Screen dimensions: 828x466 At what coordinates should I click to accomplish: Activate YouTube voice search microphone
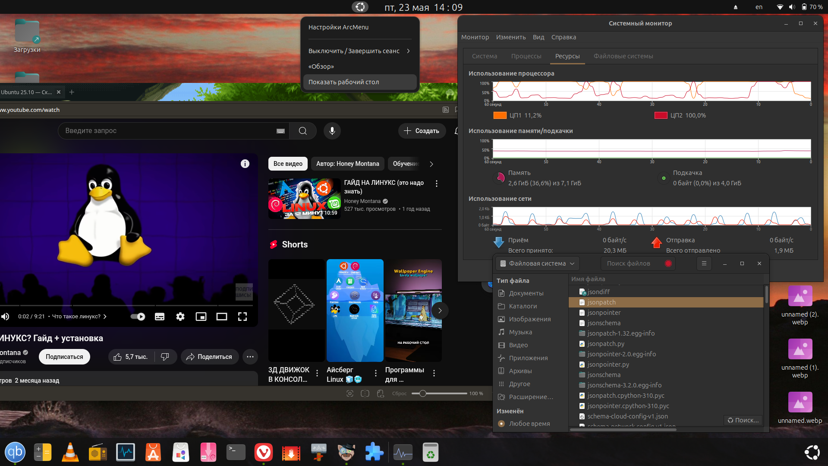coord(332,131)
